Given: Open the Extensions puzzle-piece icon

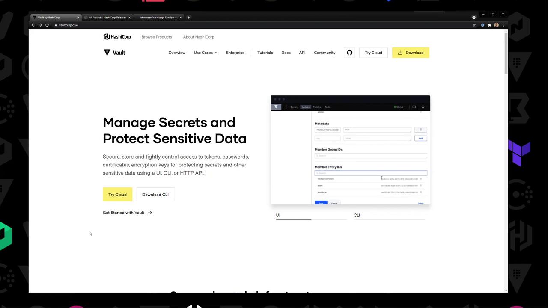Looking at the screenshot, I should 489,25.
